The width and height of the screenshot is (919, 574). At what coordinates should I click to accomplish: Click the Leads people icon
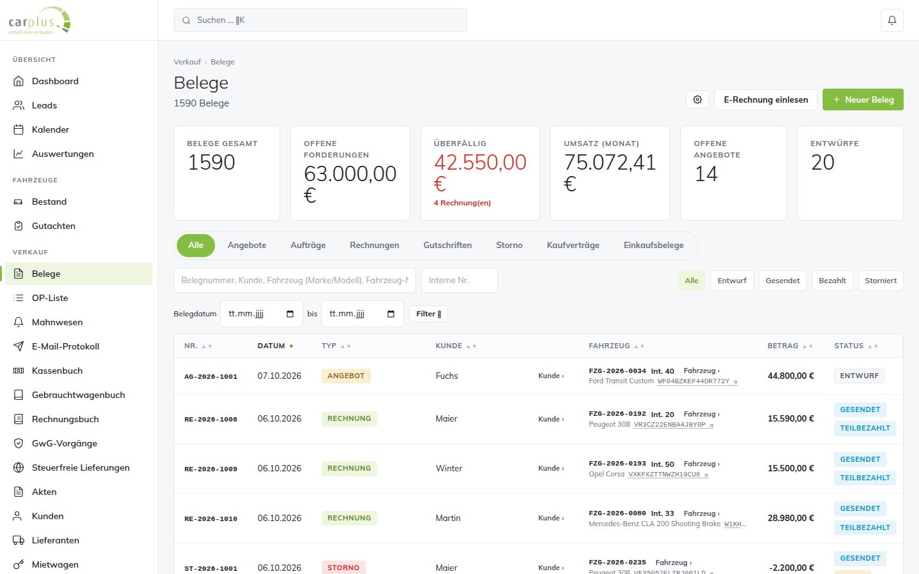(19, 105)
